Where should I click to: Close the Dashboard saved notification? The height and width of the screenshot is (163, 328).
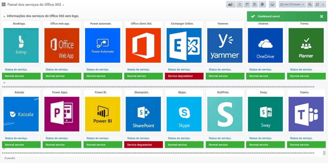pyautogui.click(x=322, y=16)
